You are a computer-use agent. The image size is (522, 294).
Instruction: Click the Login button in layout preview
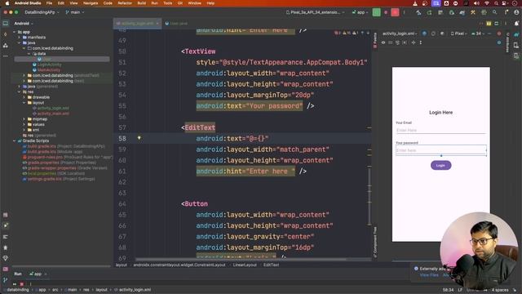440,165
